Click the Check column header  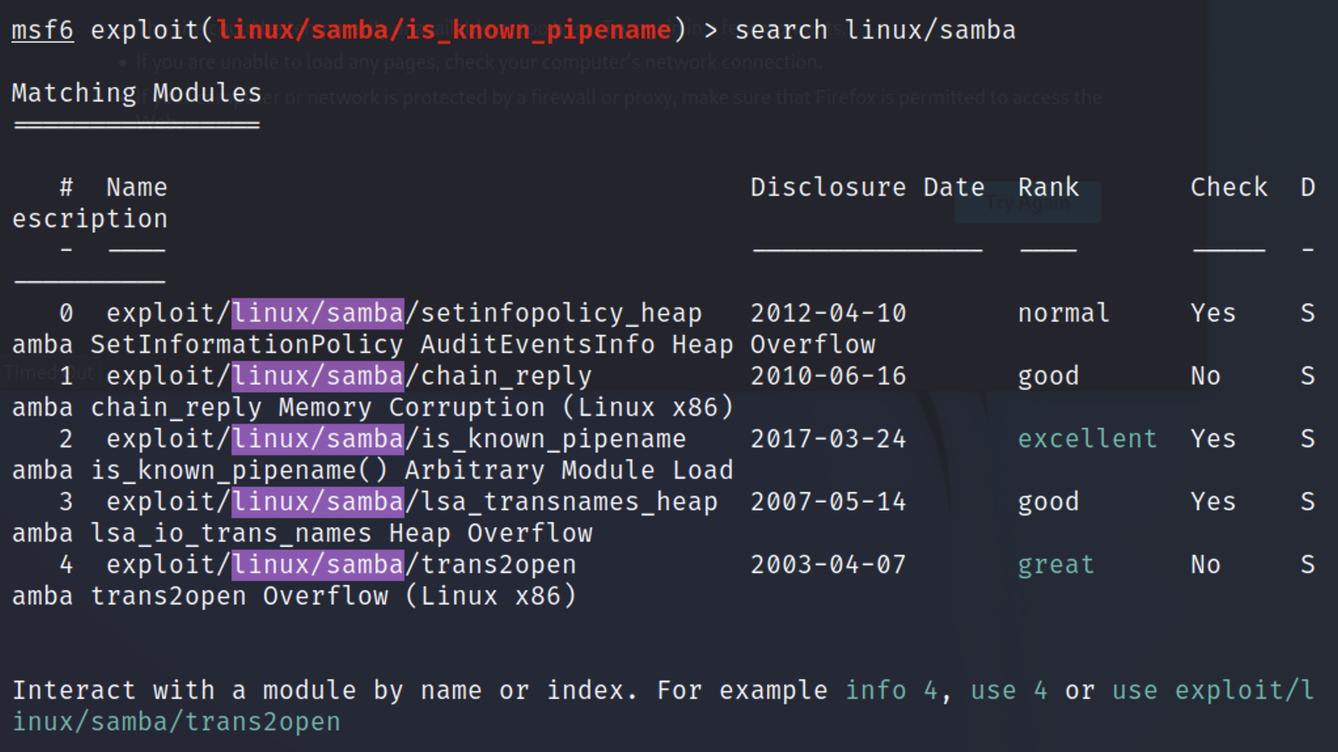coord(1228,188)
